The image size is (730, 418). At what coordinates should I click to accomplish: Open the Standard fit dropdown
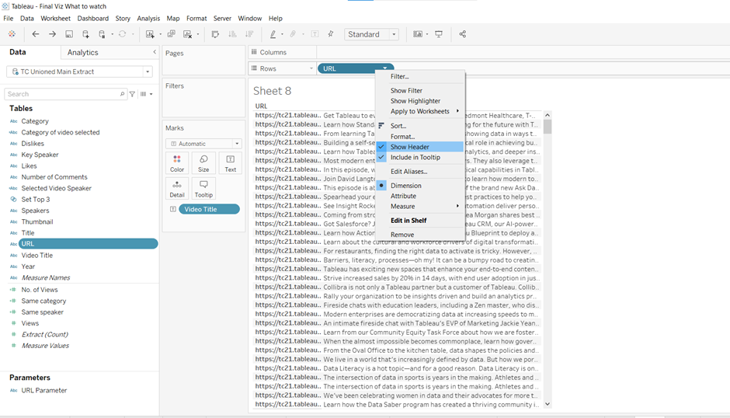coord(372,34)
